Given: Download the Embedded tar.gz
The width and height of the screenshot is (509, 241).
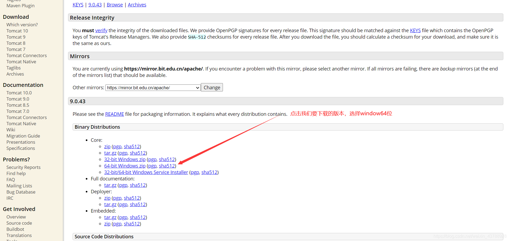Looking at the screenshot, I should point(110,217).
